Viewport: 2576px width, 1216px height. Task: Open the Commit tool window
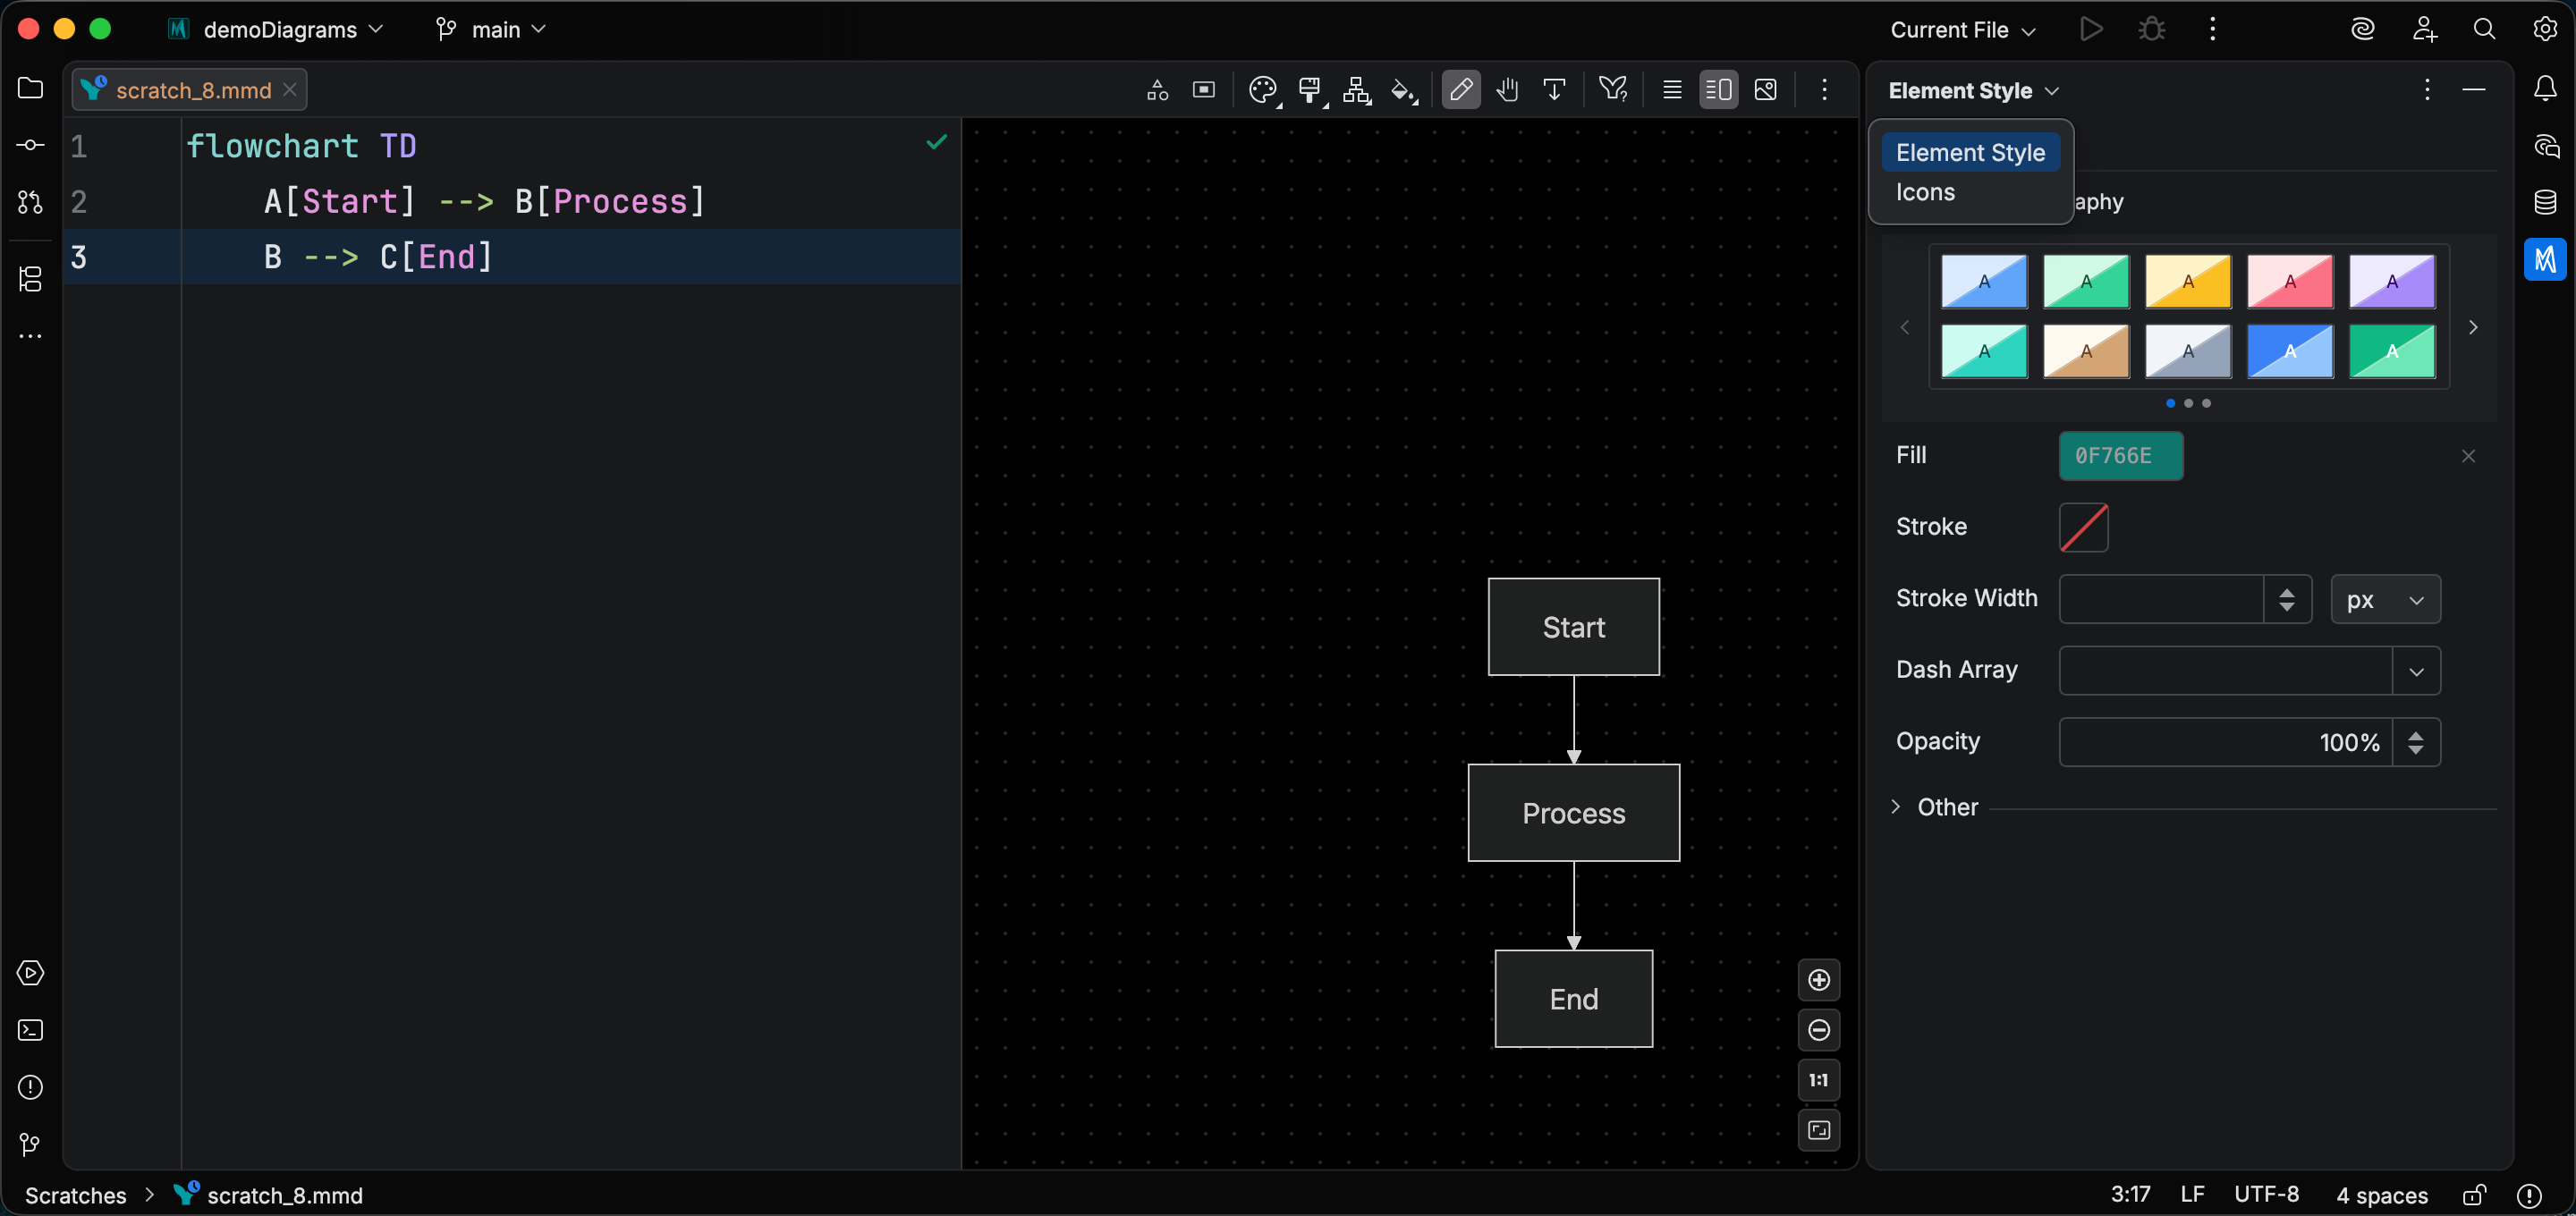click(31, 145)
